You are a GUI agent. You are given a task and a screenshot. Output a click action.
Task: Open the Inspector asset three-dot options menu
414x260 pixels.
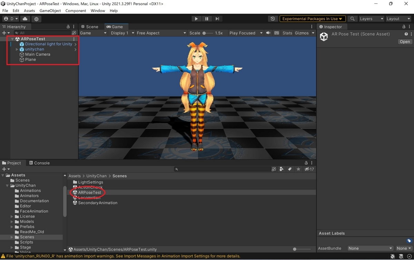tap(411, 34)
